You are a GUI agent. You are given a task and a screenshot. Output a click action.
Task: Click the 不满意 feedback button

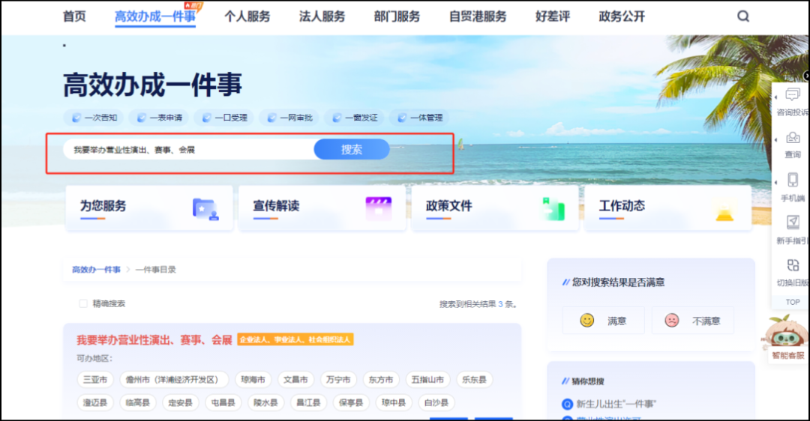693,321
